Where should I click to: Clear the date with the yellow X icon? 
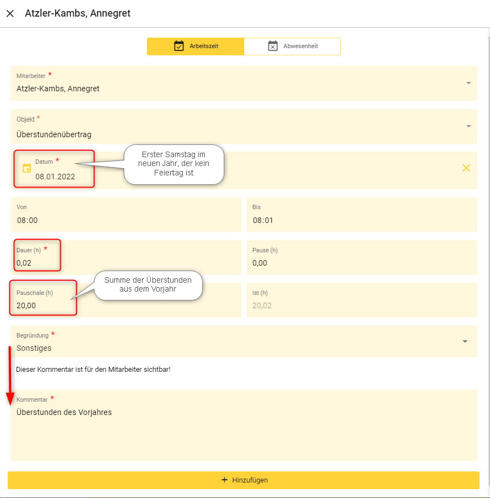point(466,168)
